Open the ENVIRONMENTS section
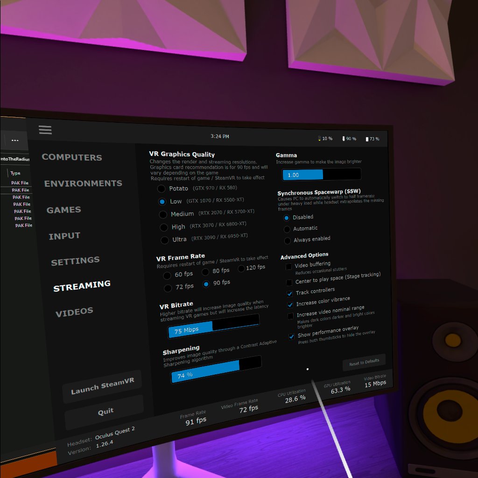Image resolution: width=478 pixels, height=478 pixels. (83, 183)
